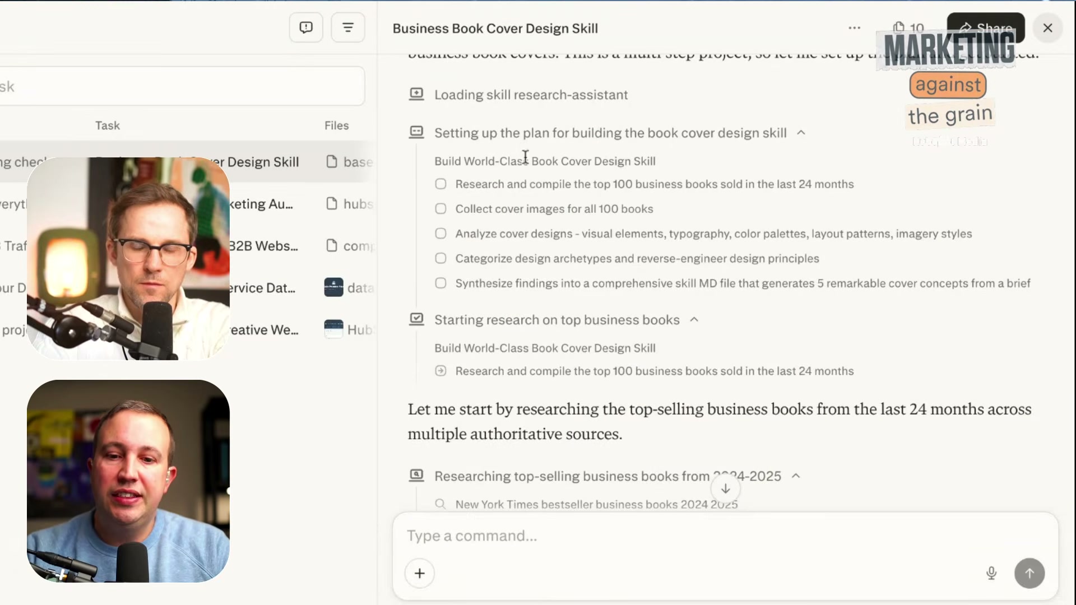The image size is (1076, 605).
Task: Open the filter list icon button
Action: 348,27
